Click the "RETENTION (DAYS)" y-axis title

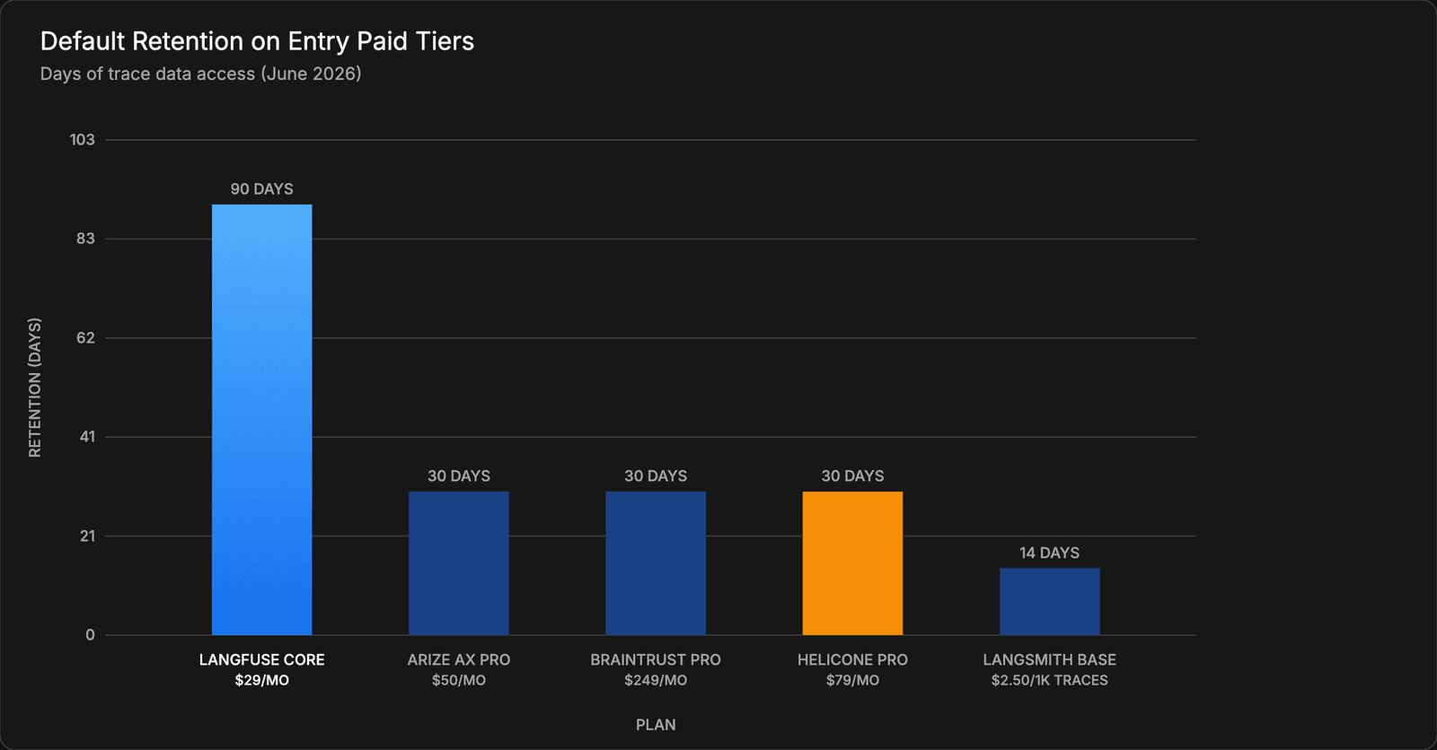35,388
